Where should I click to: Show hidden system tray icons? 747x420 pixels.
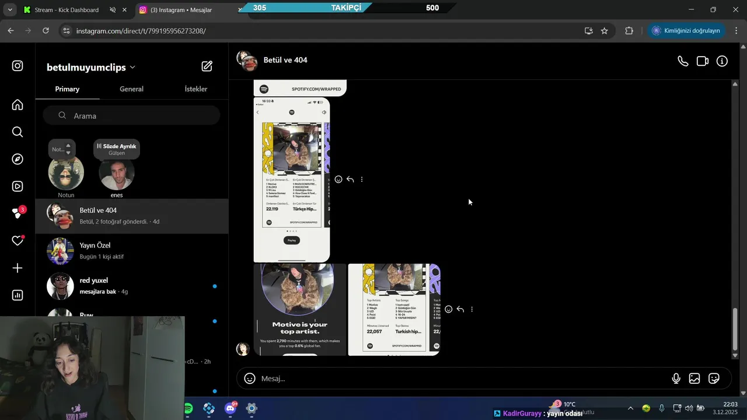click(x=630, y=408)
